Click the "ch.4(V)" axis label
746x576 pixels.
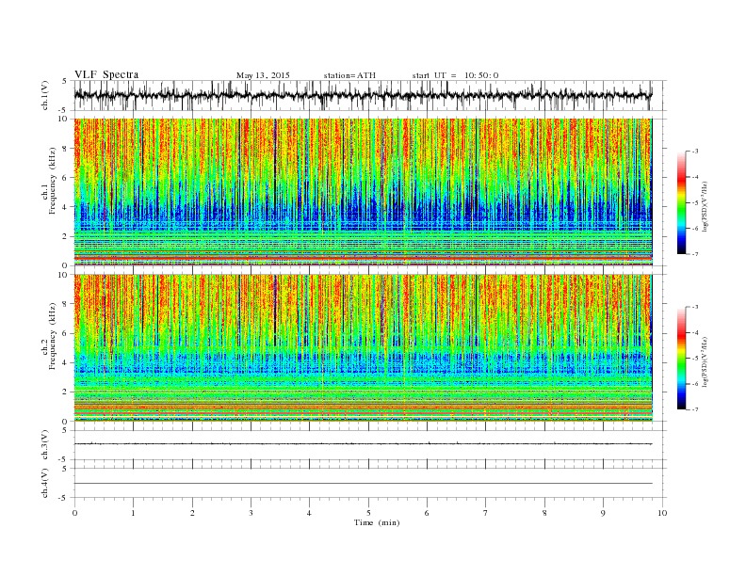point(45,483)
